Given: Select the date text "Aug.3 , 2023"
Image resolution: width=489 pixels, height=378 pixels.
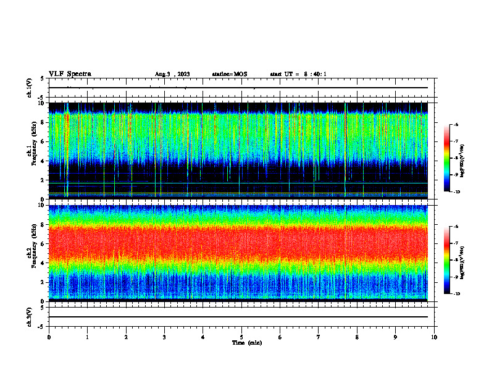Looking at the screenshot, I should (172, 74).
